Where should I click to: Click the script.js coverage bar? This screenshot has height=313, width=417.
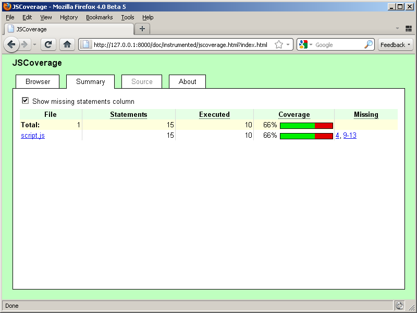point(306,136)
